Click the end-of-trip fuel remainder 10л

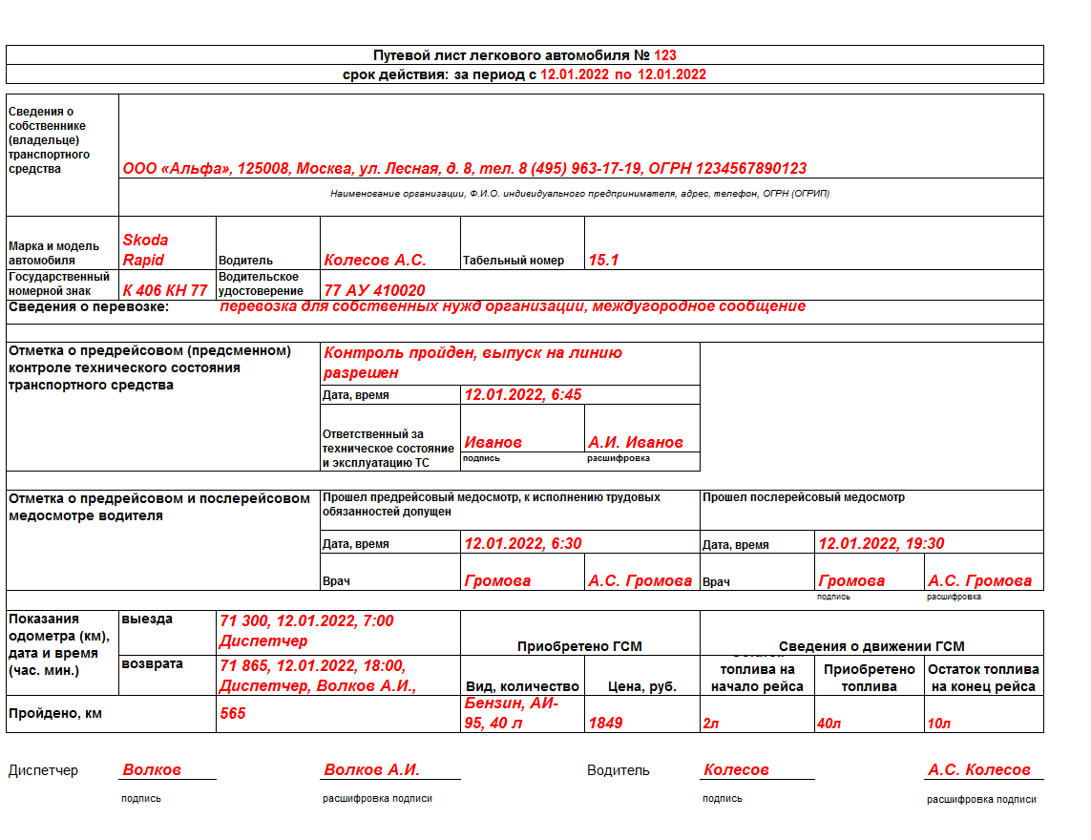point(984,713)
